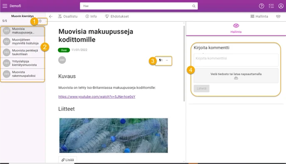286x164 pixels.
Task: Click the Liitteet heading
Action: 67,109
